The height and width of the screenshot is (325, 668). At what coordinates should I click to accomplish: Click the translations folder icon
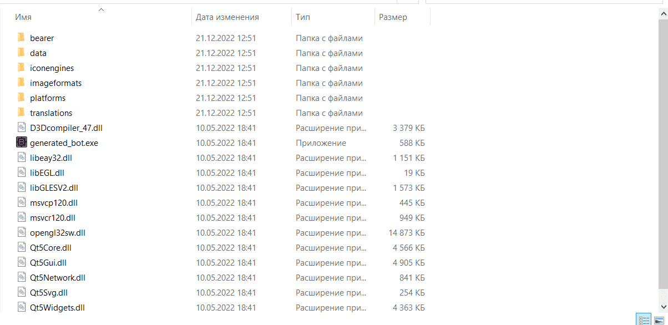[21, 113]
